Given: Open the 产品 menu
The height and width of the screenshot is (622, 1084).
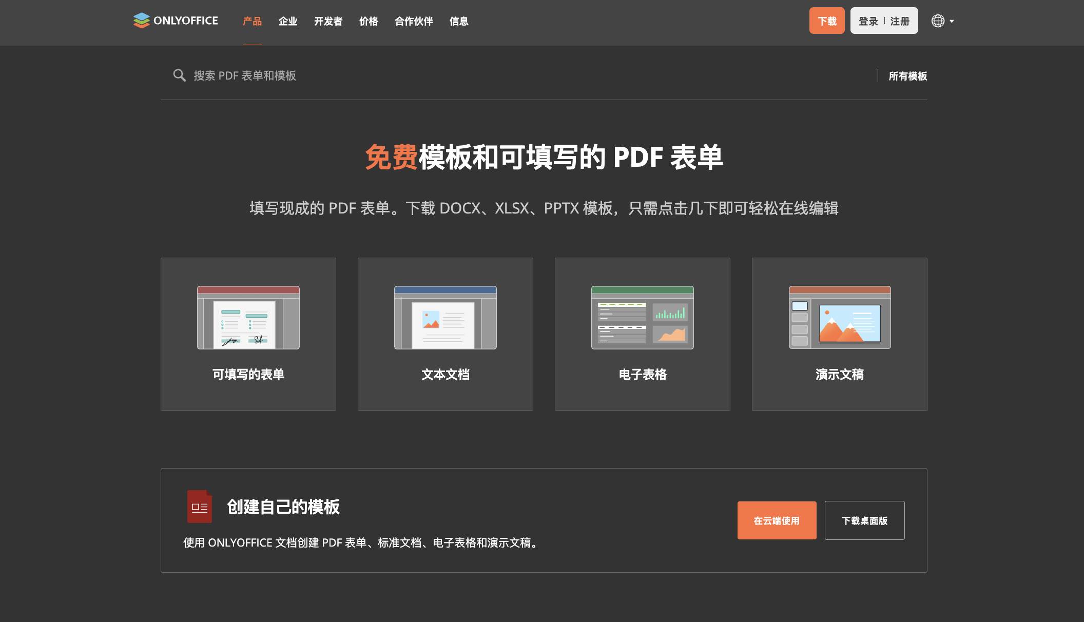Looking at the screenshot, I should point(252,22).
